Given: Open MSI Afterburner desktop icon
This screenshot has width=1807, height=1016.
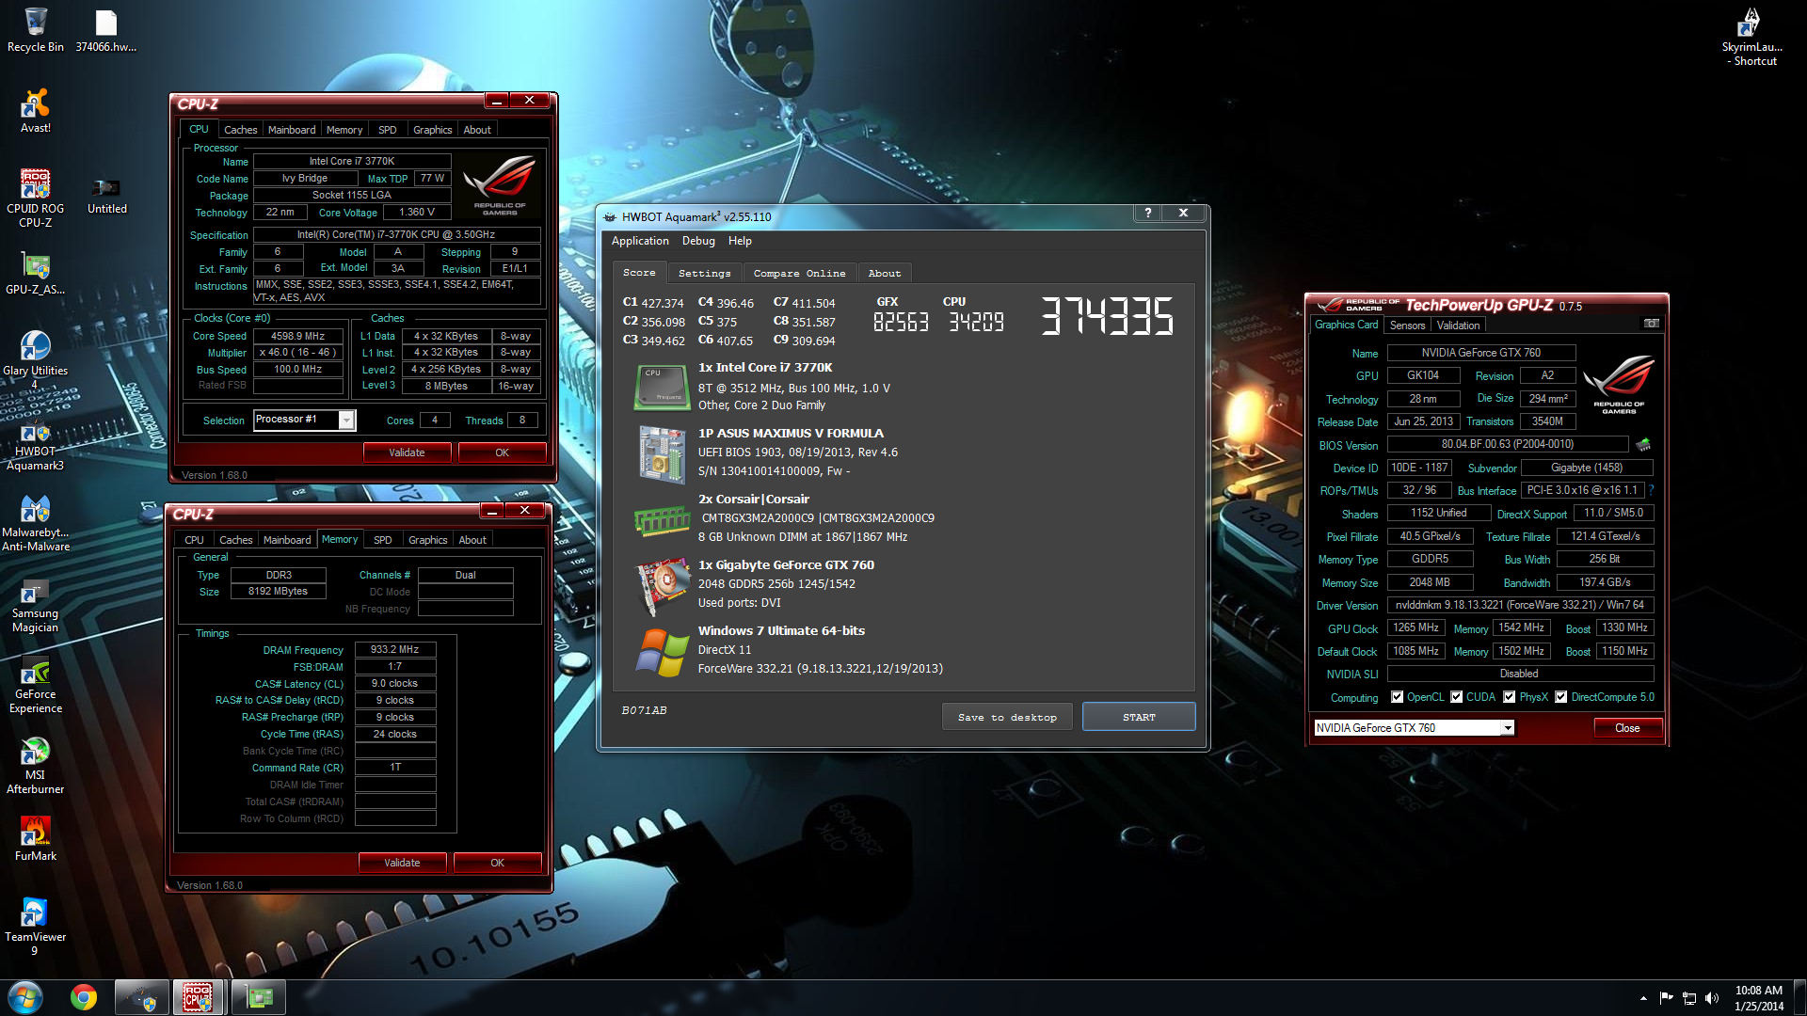Looking at the screenshot, I should (x=35, y=766).
